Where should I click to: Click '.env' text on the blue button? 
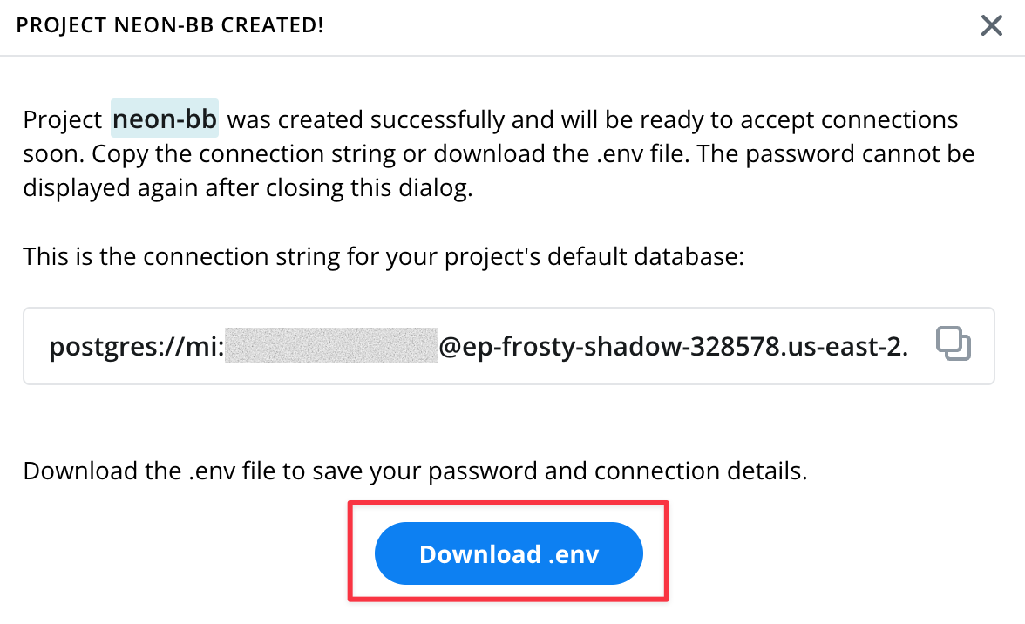click(x=574, y=555)
